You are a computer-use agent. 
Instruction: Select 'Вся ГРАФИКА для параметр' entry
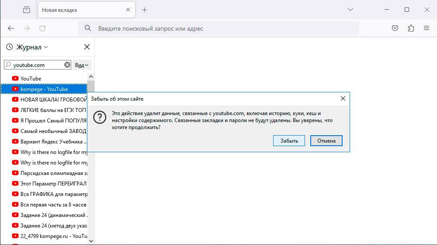pyautogui.click(x=44, y=194)
